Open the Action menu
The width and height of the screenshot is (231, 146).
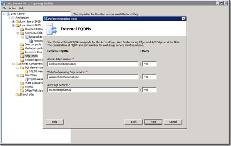click(x=13, y=8)
